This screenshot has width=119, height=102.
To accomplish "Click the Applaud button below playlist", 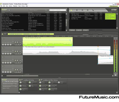I will (72, 30).
